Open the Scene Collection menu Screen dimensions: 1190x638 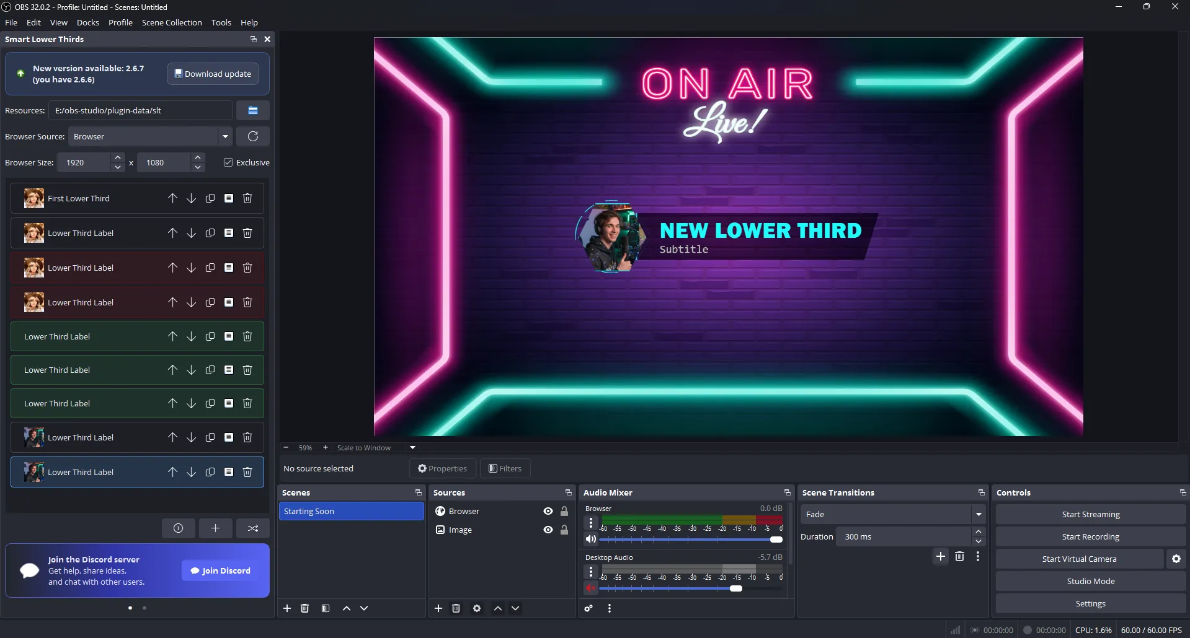pos(172,22)
